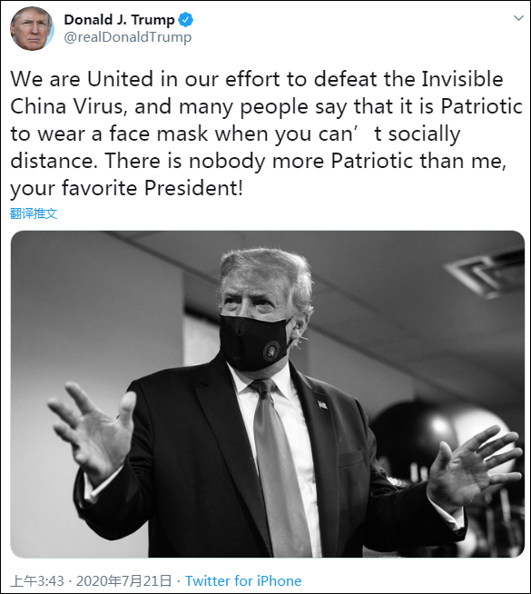The height and width of the screenshot is (594, 531).
Task: Click the open hand at photo's right side
Action: [473, 466]
